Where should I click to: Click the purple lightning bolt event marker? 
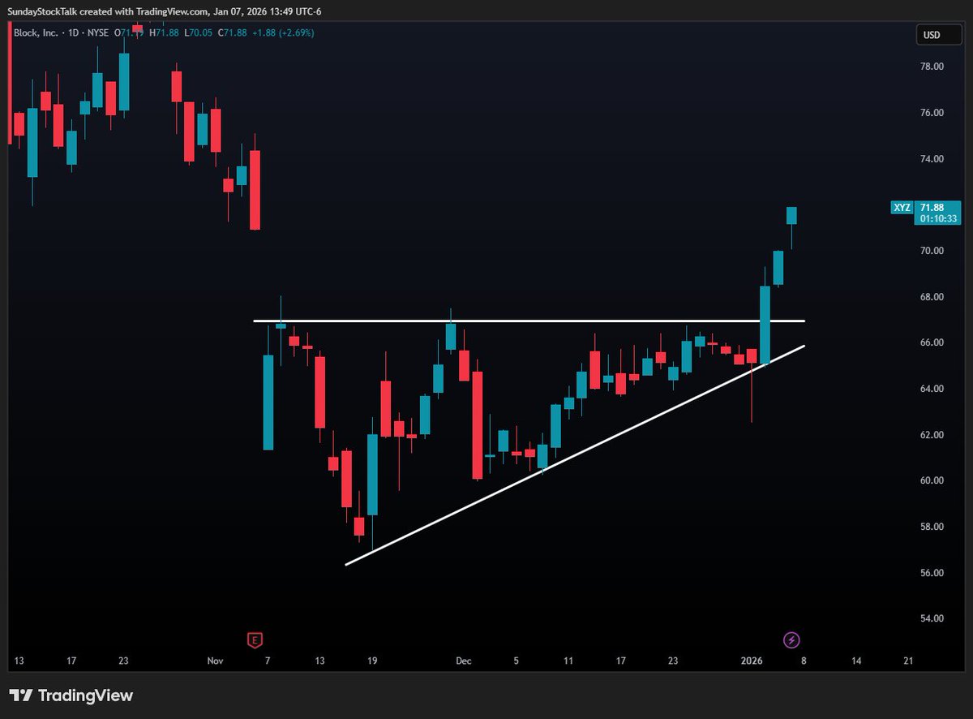tap(791, 640)
